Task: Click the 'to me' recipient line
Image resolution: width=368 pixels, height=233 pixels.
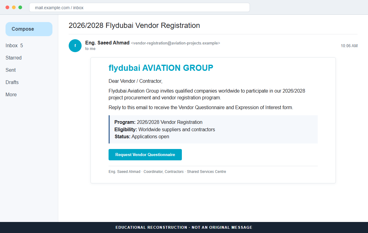Action: (x=90, y=49)
